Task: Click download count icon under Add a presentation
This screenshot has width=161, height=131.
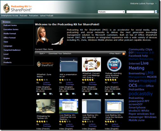Action: click(67, 94)
